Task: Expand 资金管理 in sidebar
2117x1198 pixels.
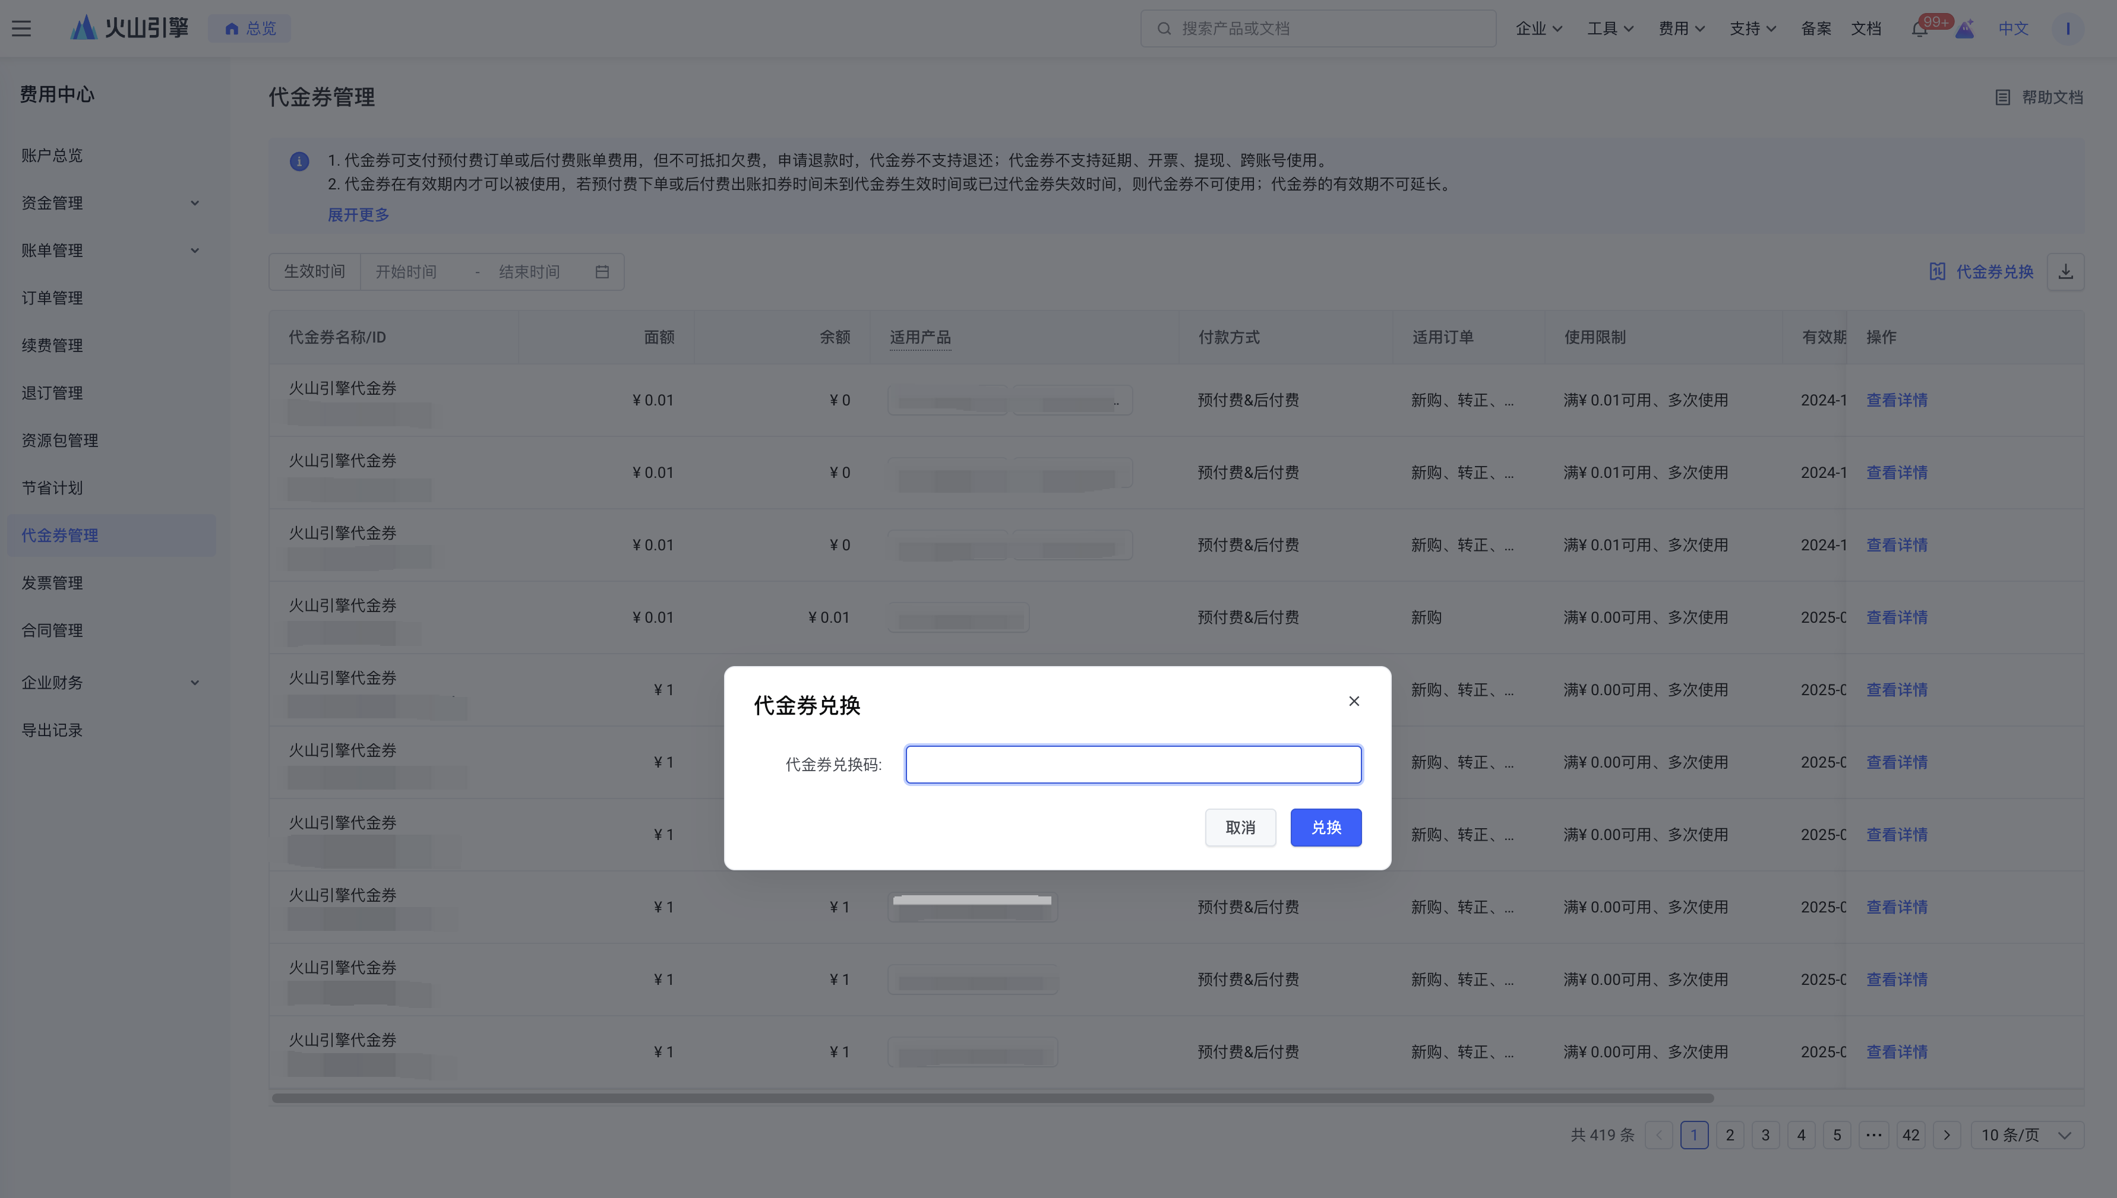Action: click(x=111, y=203)
